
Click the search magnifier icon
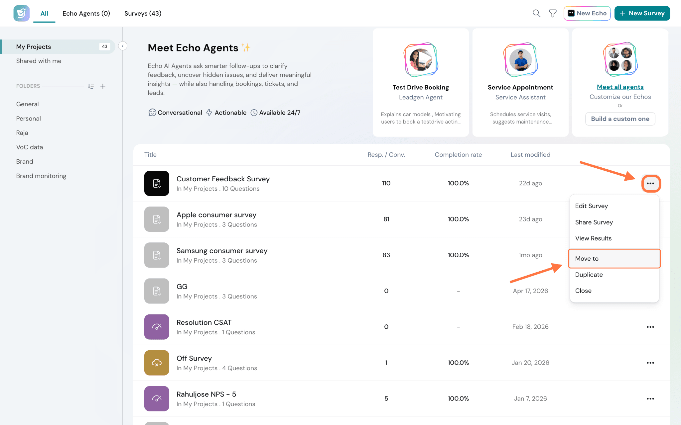tap(536, 13)
